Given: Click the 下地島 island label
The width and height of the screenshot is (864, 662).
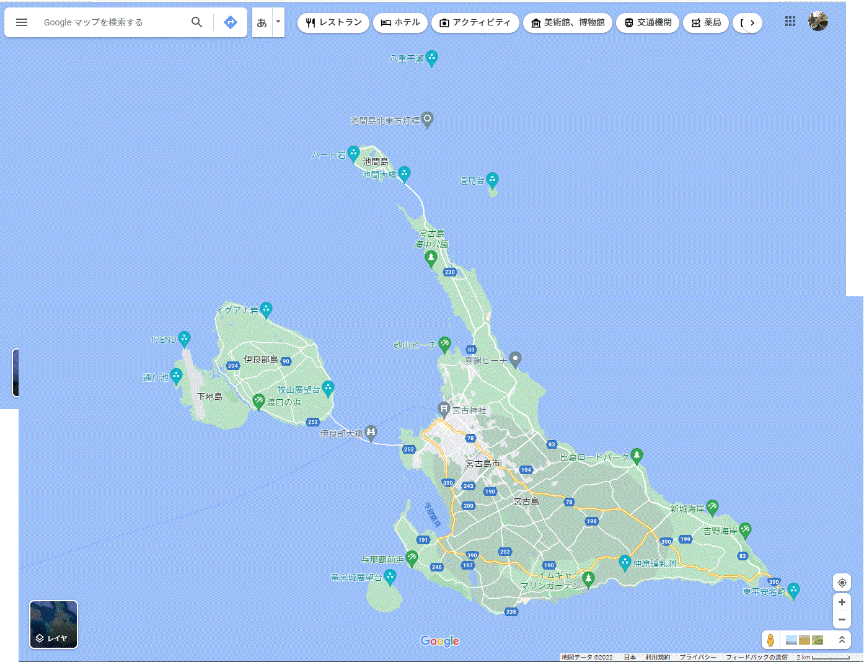Looking at the screenshot, I should [209, 397].
